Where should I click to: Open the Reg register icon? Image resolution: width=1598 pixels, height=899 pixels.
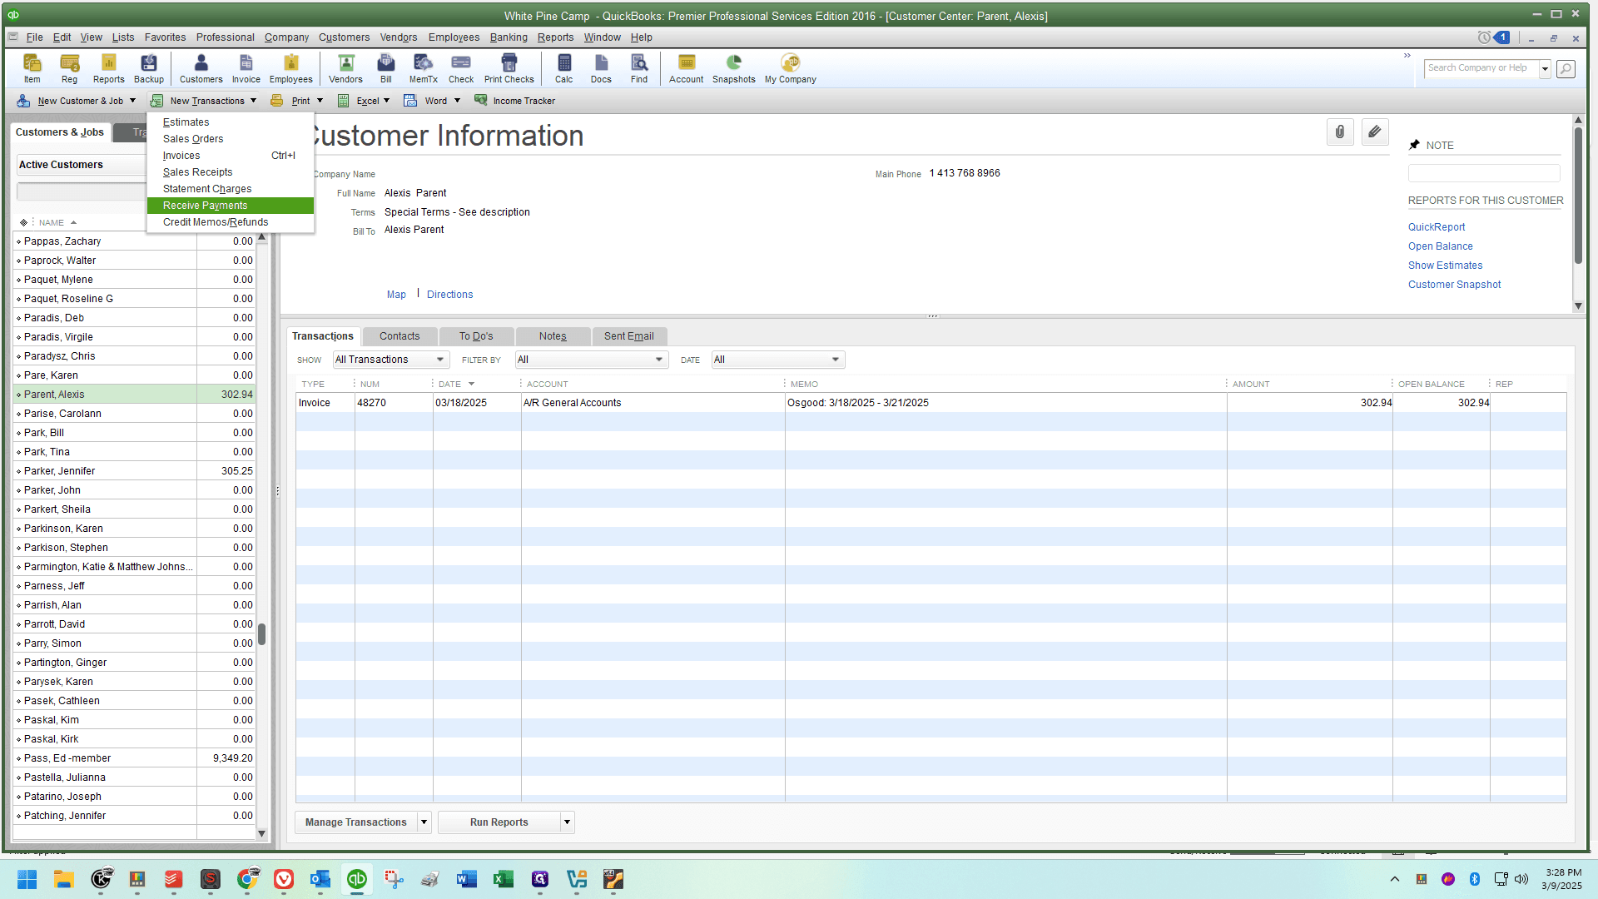(x=70, y=68)
